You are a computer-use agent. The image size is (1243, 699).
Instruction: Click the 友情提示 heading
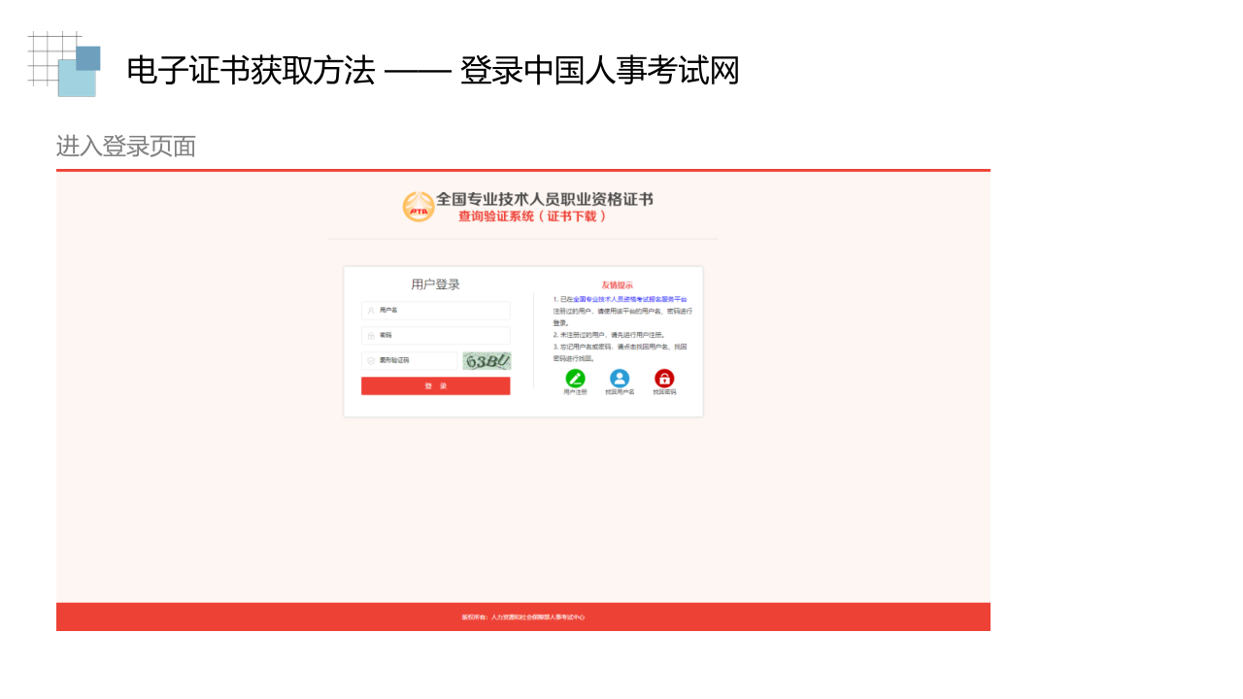pyautogui.click(x=618, y=285)
